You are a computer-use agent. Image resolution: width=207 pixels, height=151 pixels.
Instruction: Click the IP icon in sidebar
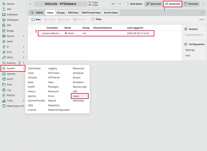pos(4,47)
